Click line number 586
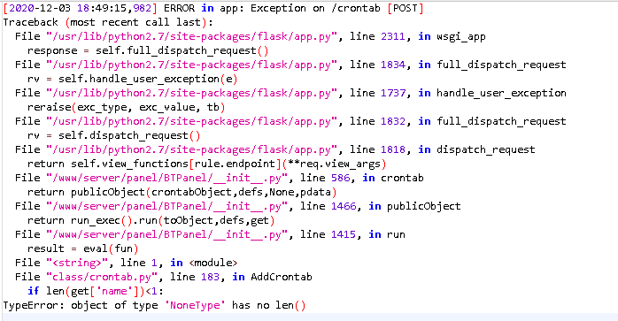The image size is (618, 321). [341, 179]
